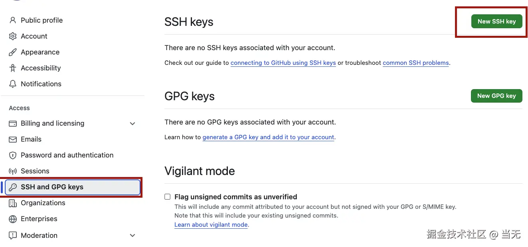Open Sessions via its broadcast icon
This screenshot has width=528, height=247.
pyautogui.click(x=12, y=171)
